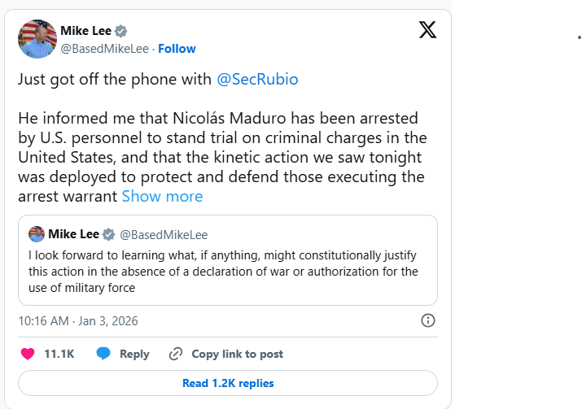The image size is (582, 409).
Task: Open the info icon near the timestamp
Action: (428, 320)
